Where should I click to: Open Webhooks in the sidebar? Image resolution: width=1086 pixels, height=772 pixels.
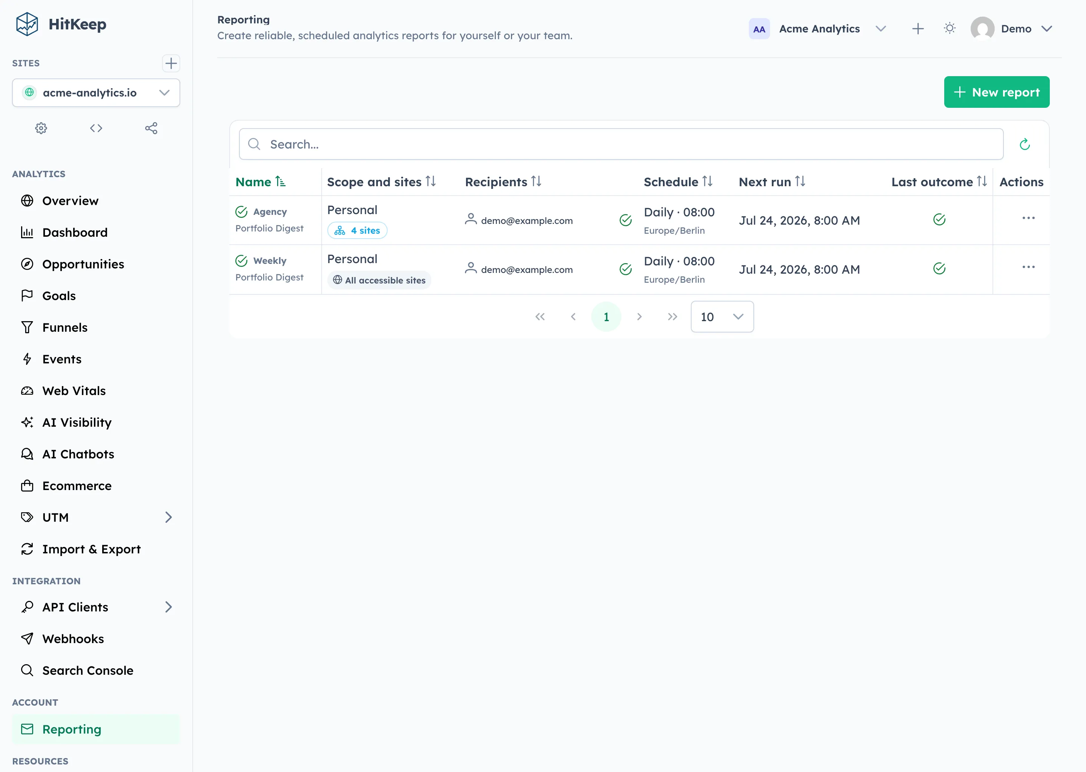coord(96,639)
